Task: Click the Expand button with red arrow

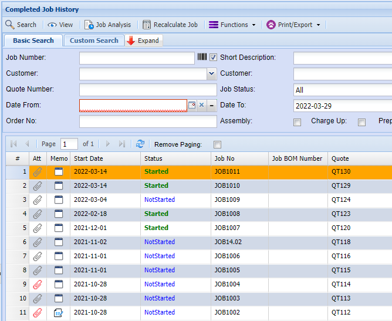Action: pos(144,40)
